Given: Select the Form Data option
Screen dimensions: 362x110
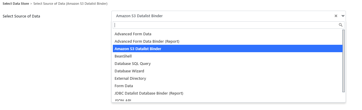Looking at the screenshot, I should click(x=227, y=86).
